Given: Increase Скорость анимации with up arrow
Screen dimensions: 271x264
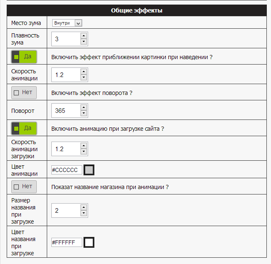Looking at the screenshot, I should (84, 72).
